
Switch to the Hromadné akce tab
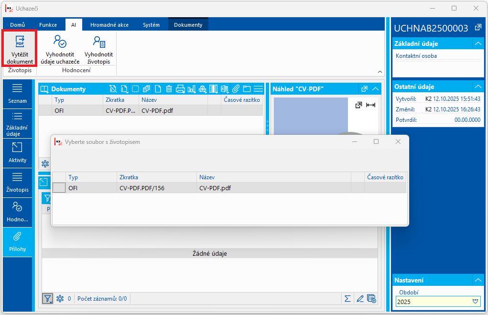[x=109, y=25]
